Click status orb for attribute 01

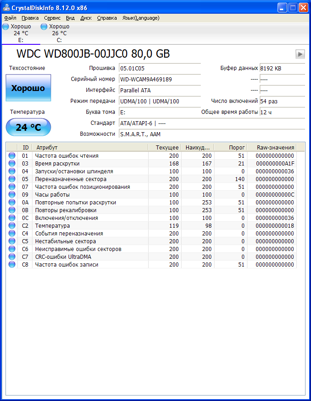(12, 155)
